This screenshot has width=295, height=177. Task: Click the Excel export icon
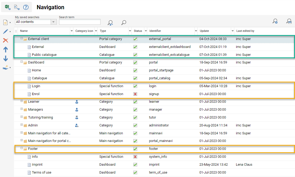point(8,7)
